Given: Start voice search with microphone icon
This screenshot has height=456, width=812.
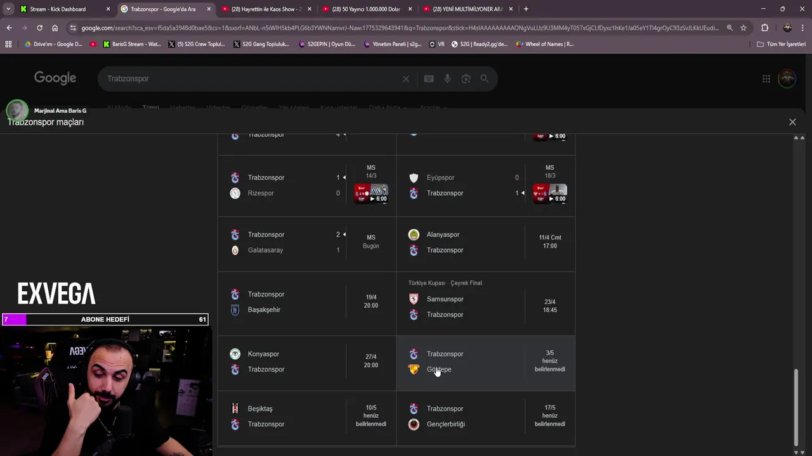Looking at the screenshot, I should (x=447, y=79).
